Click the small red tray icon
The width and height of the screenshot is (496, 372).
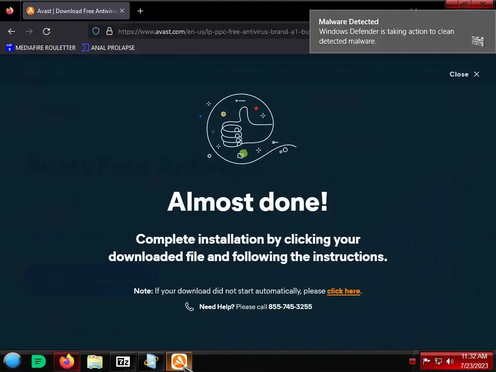coord(412,361)
